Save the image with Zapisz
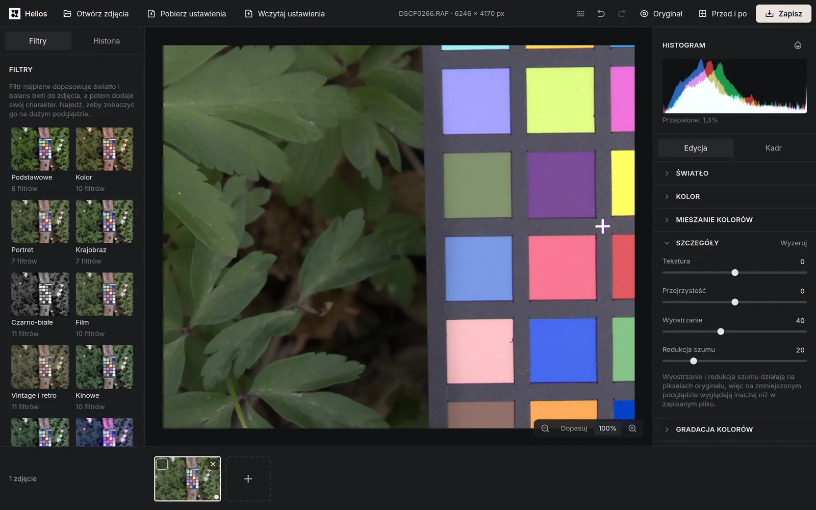 [x=783, y=14]
